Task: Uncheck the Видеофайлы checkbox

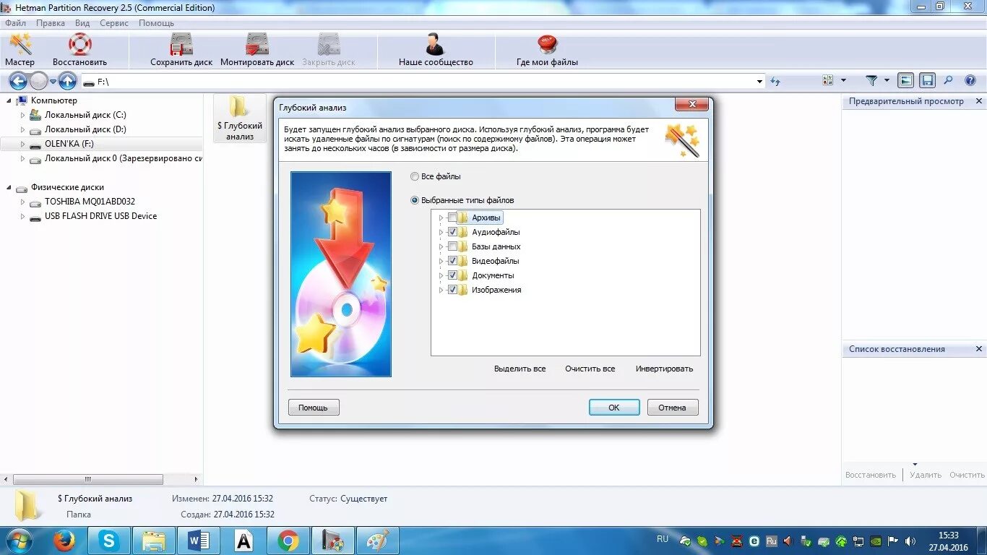Action: [x=452, y=261]
